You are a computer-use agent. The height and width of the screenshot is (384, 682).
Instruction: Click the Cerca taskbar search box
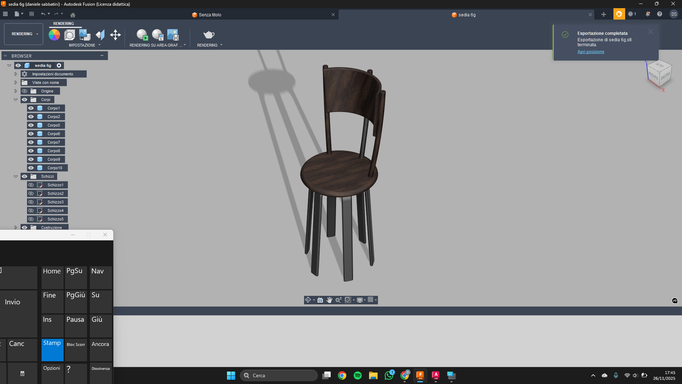point(279,375)
